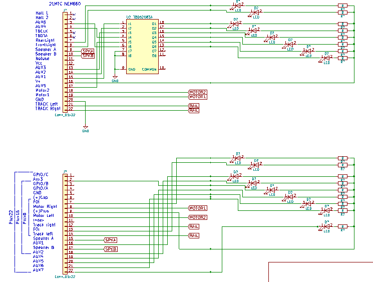Click the Plux22 bracket label
Image resolution: width=373 pixels, height=282 pixels.
click(x=11, y=217)
